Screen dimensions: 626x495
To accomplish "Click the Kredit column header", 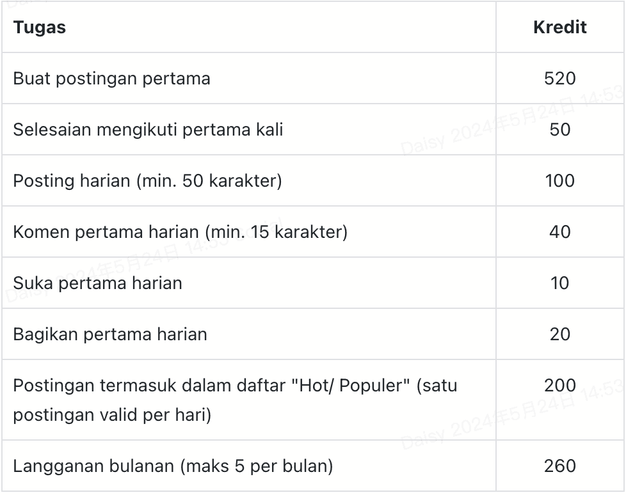I will tap(559, 27).
